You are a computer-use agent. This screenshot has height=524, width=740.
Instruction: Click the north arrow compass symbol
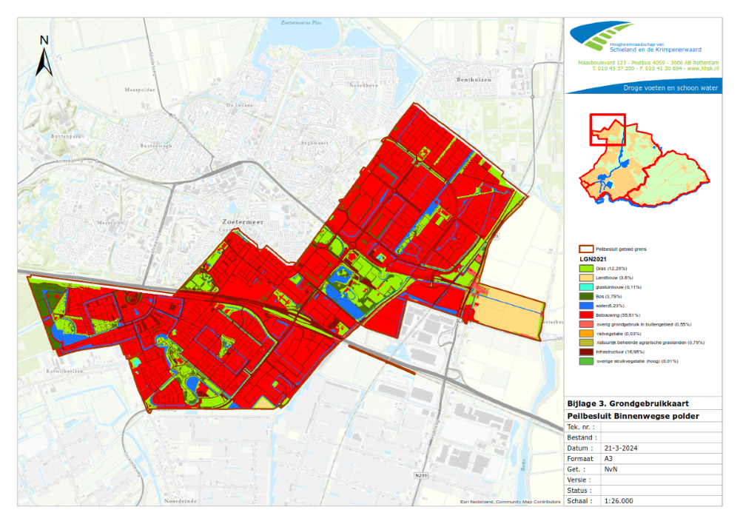point(44,56)
